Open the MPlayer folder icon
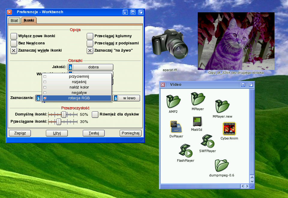This screenshot has width=288, height=198. (198, 99)
